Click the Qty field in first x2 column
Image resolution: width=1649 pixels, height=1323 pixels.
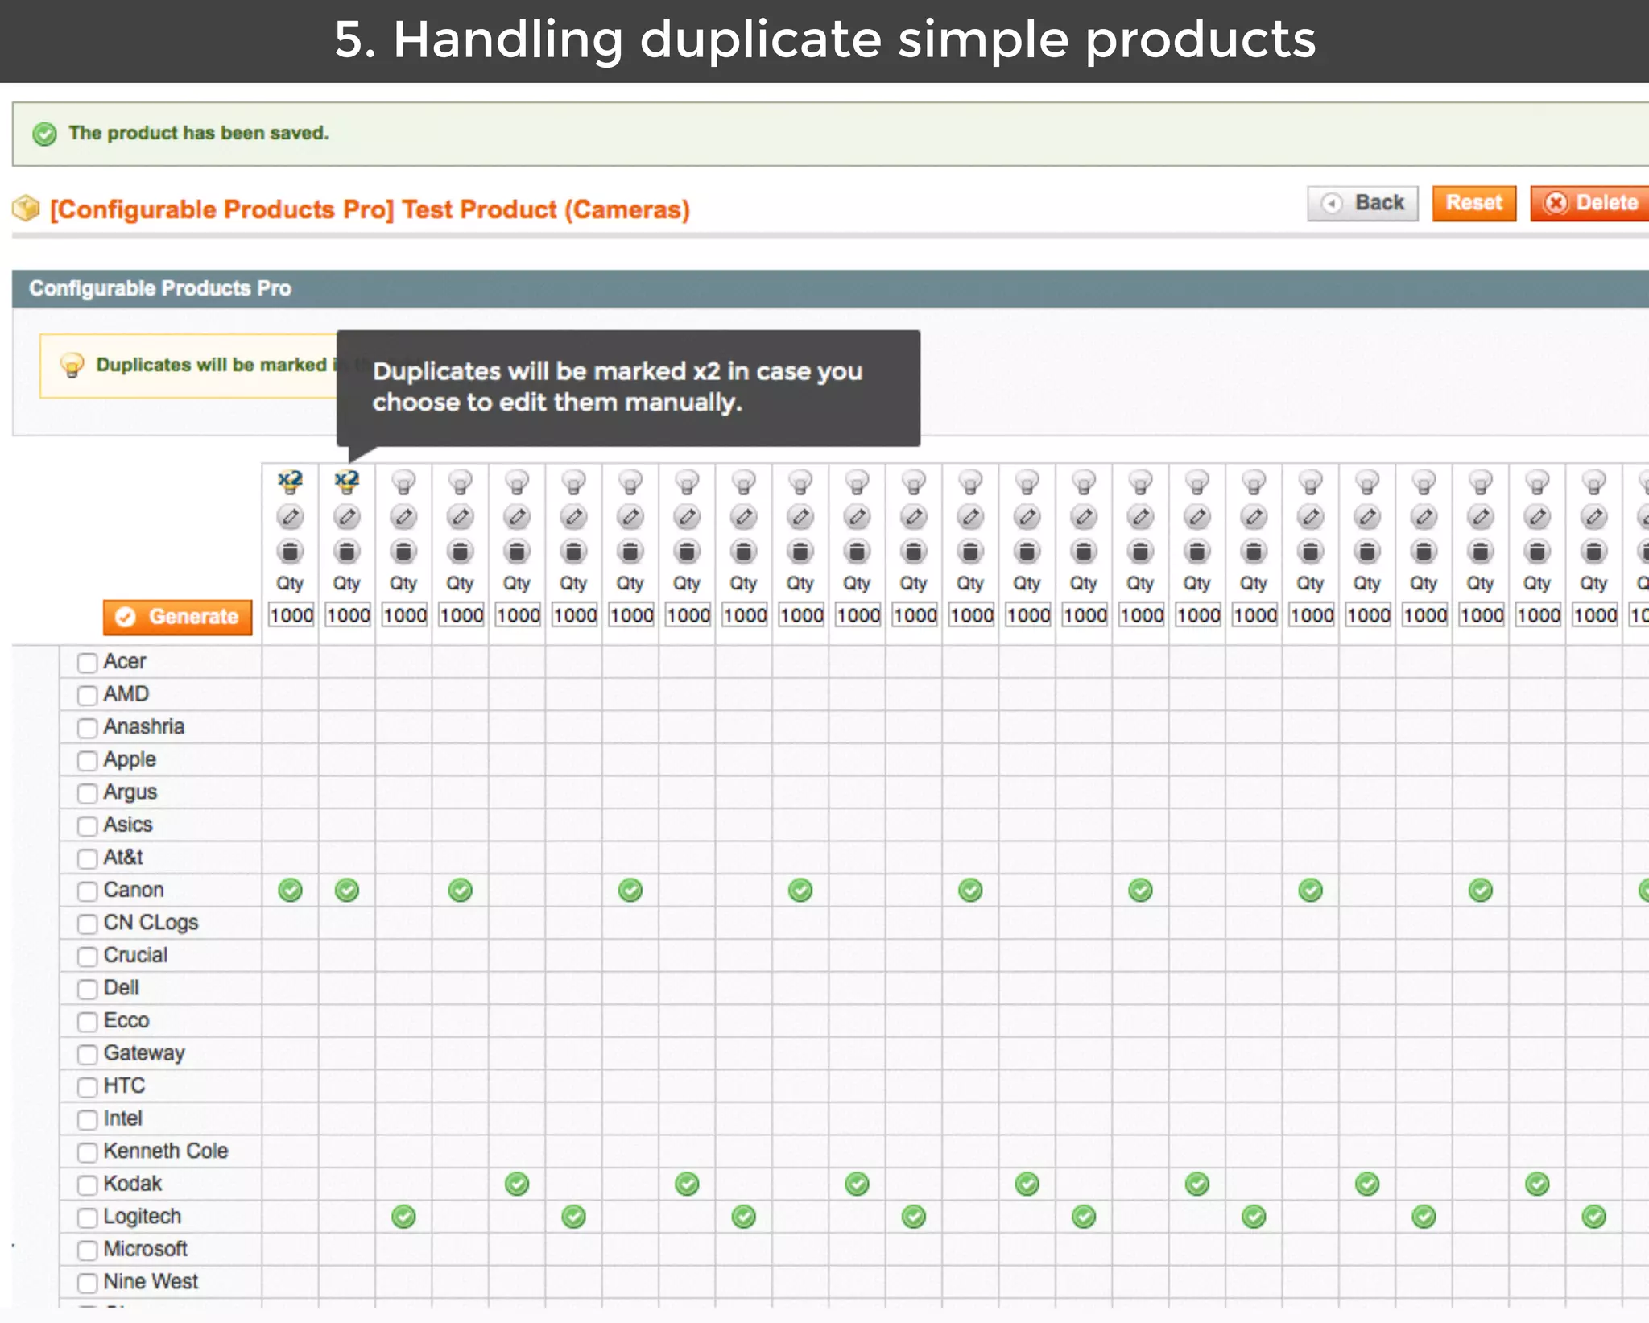(291, 615)
